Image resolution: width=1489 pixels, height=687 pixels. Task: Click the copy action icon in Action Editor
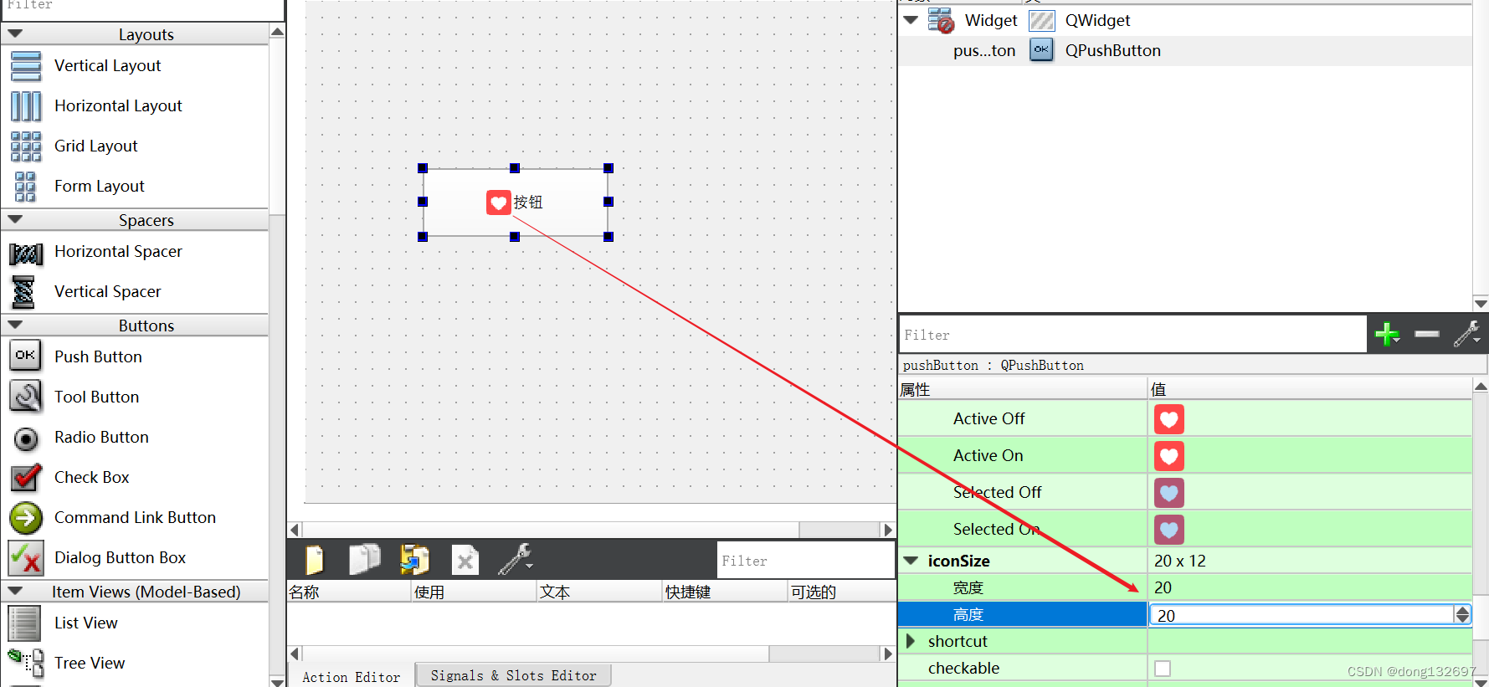coord(364,560)
